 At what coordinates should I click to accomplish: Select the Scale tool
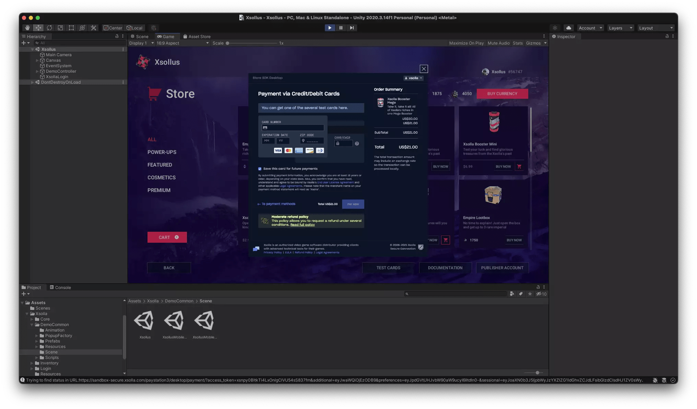60,28
